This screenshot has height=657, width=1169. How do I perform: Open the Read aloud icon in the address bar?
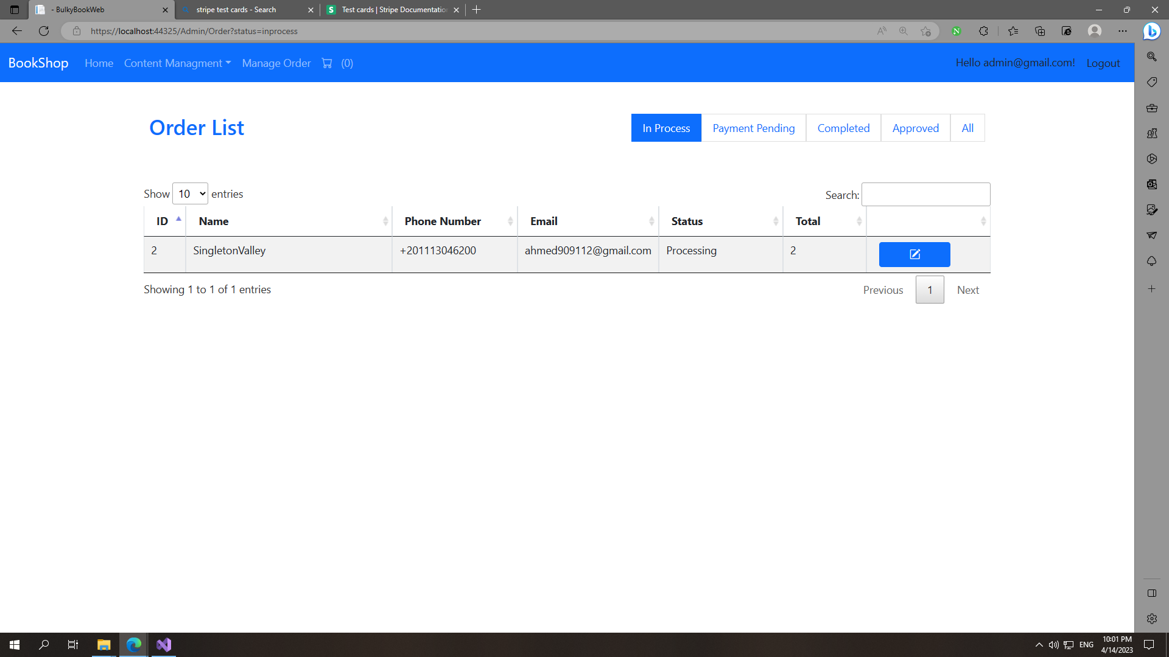click(x=881, y=31)
